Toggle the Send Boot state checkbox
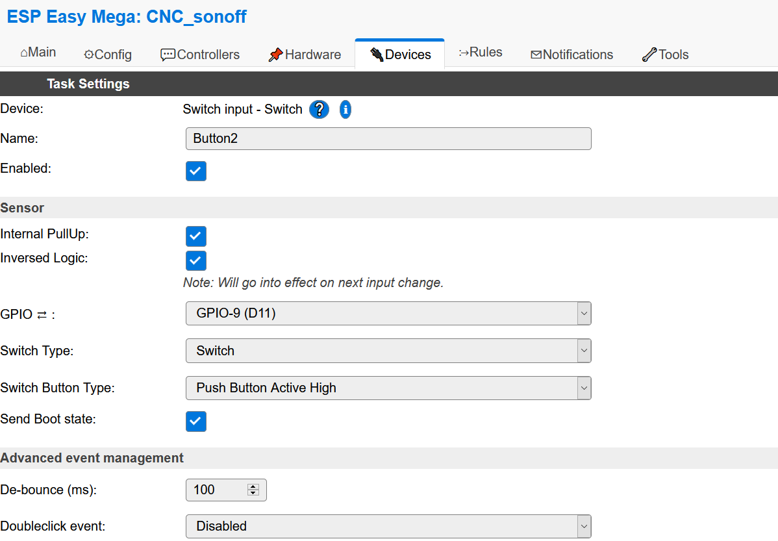Screen dimensions: 778x541 pos(196,421)
